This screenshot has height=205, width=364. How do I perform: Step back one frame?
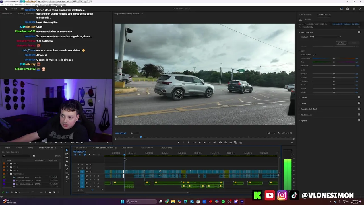pos(200,142)
